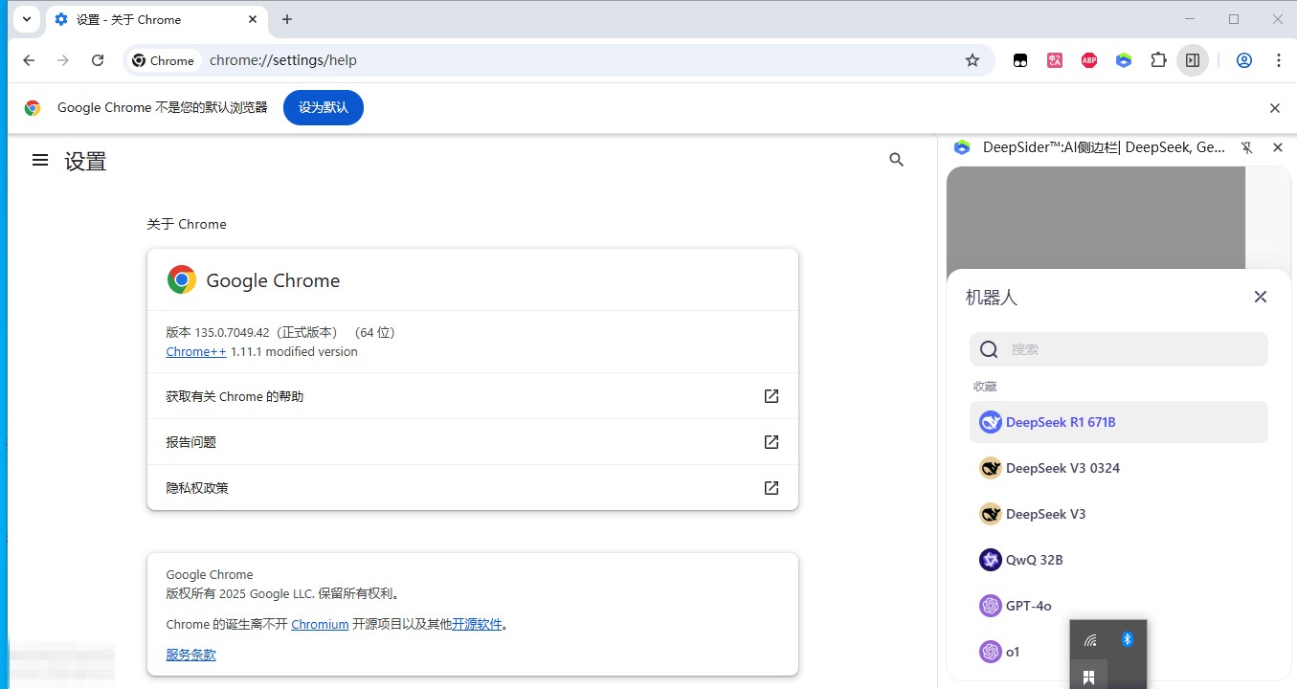The image size is (1297, 689).
Task: Click the bookmark-shaped tray icon
Action: [x=1088, y=678]
